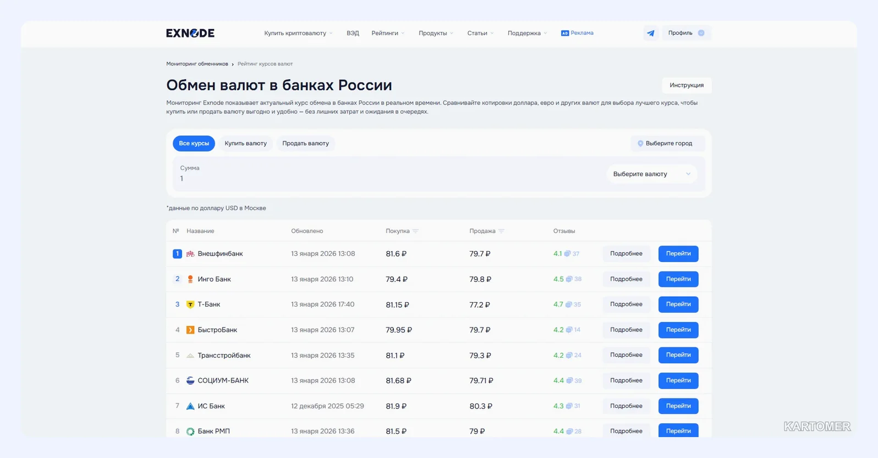
Task: Open the Telegram icon button in header
Action: coord(651,33)
